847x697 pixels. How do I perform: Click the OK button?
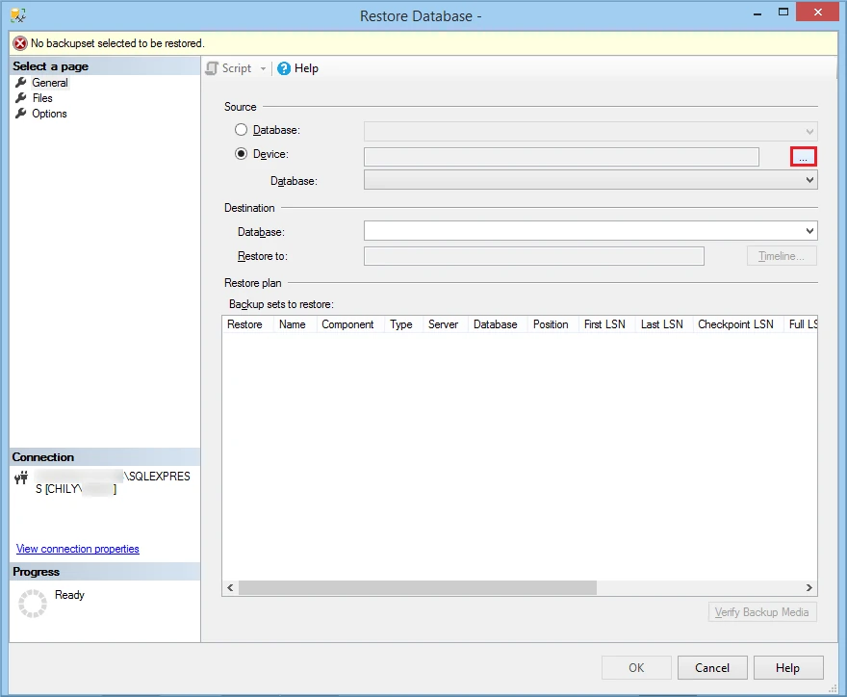(636, 668)
